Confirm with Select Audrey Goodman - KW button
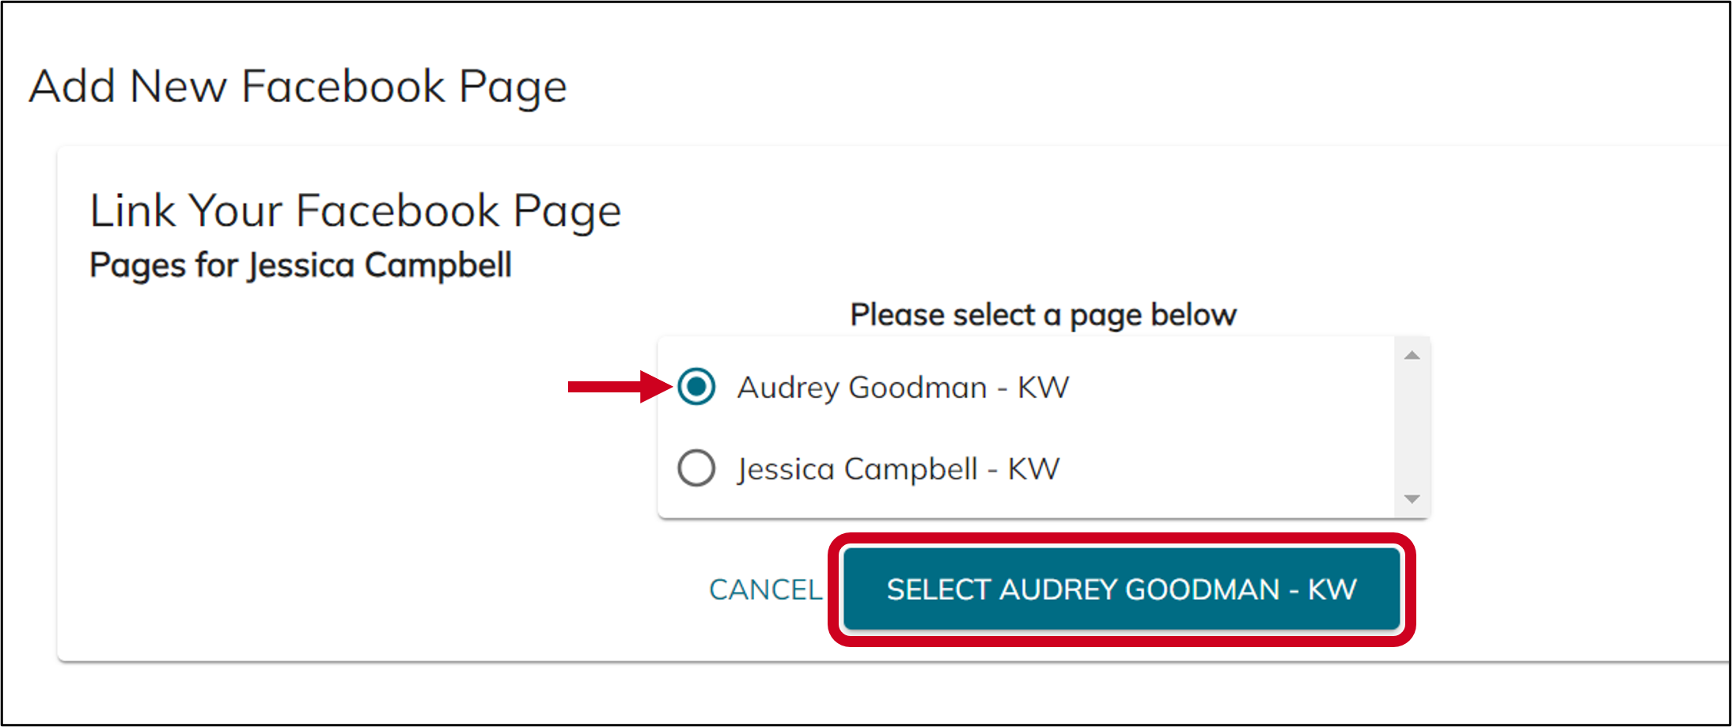The height and width of the screenshot is (727, 1732). click(x=1121, y=589)
